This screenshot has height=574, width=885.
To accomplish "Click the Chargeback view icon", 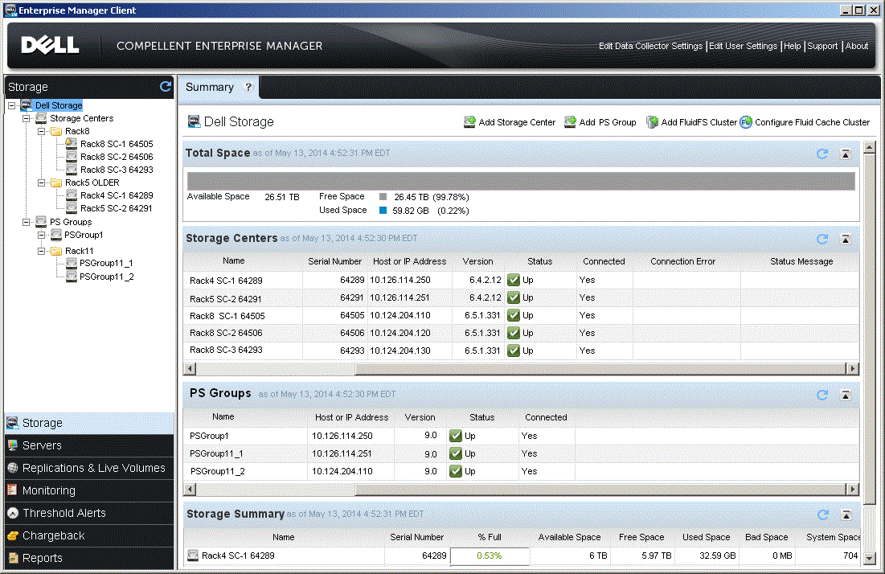I will coord(12,535).
